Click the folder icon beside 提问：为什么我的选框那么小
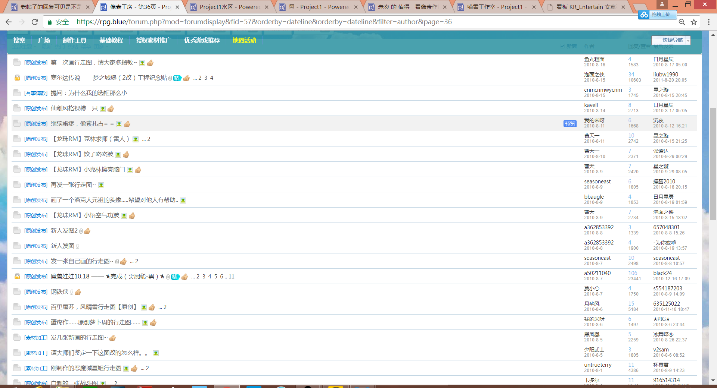Image resolution: width=717 pixels, height=388 pixels. (x=17, y=93)
